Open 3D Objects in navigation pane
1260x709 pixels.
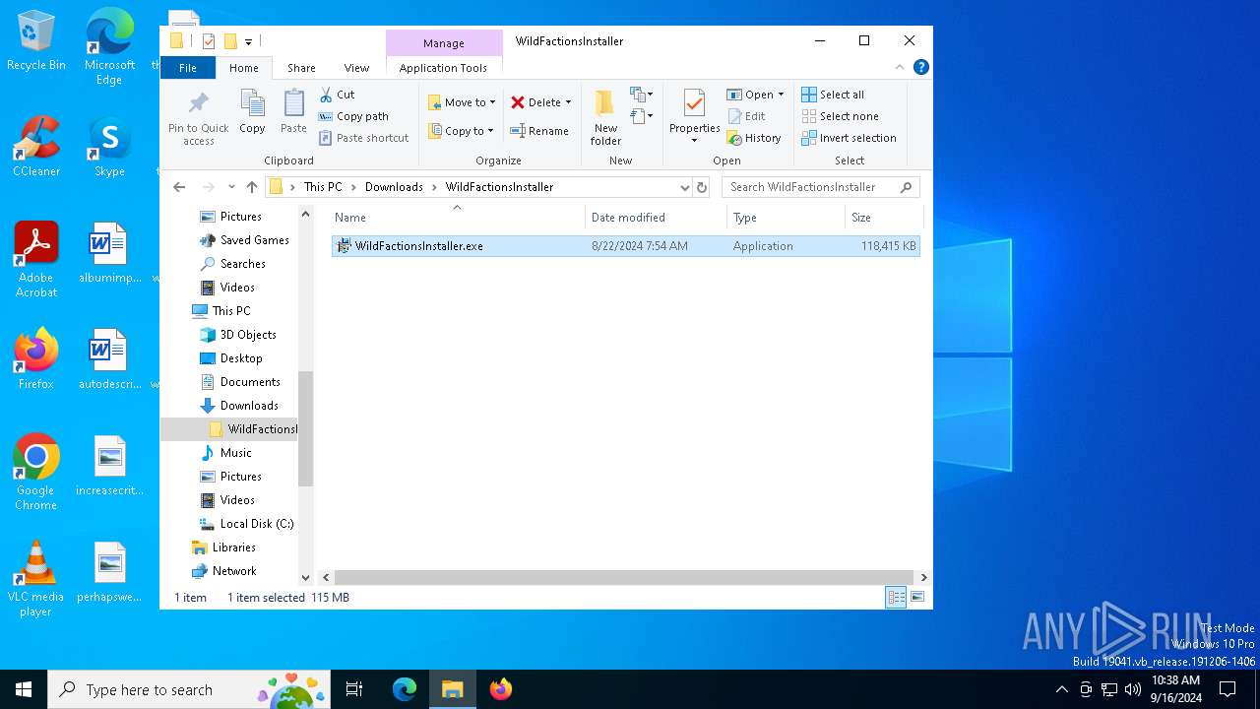pos(247,335)
